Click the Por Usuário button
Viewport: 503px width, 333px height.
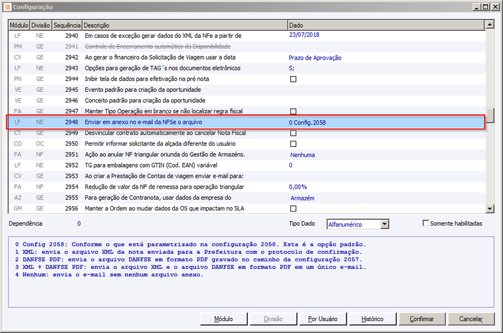(323, 319)
